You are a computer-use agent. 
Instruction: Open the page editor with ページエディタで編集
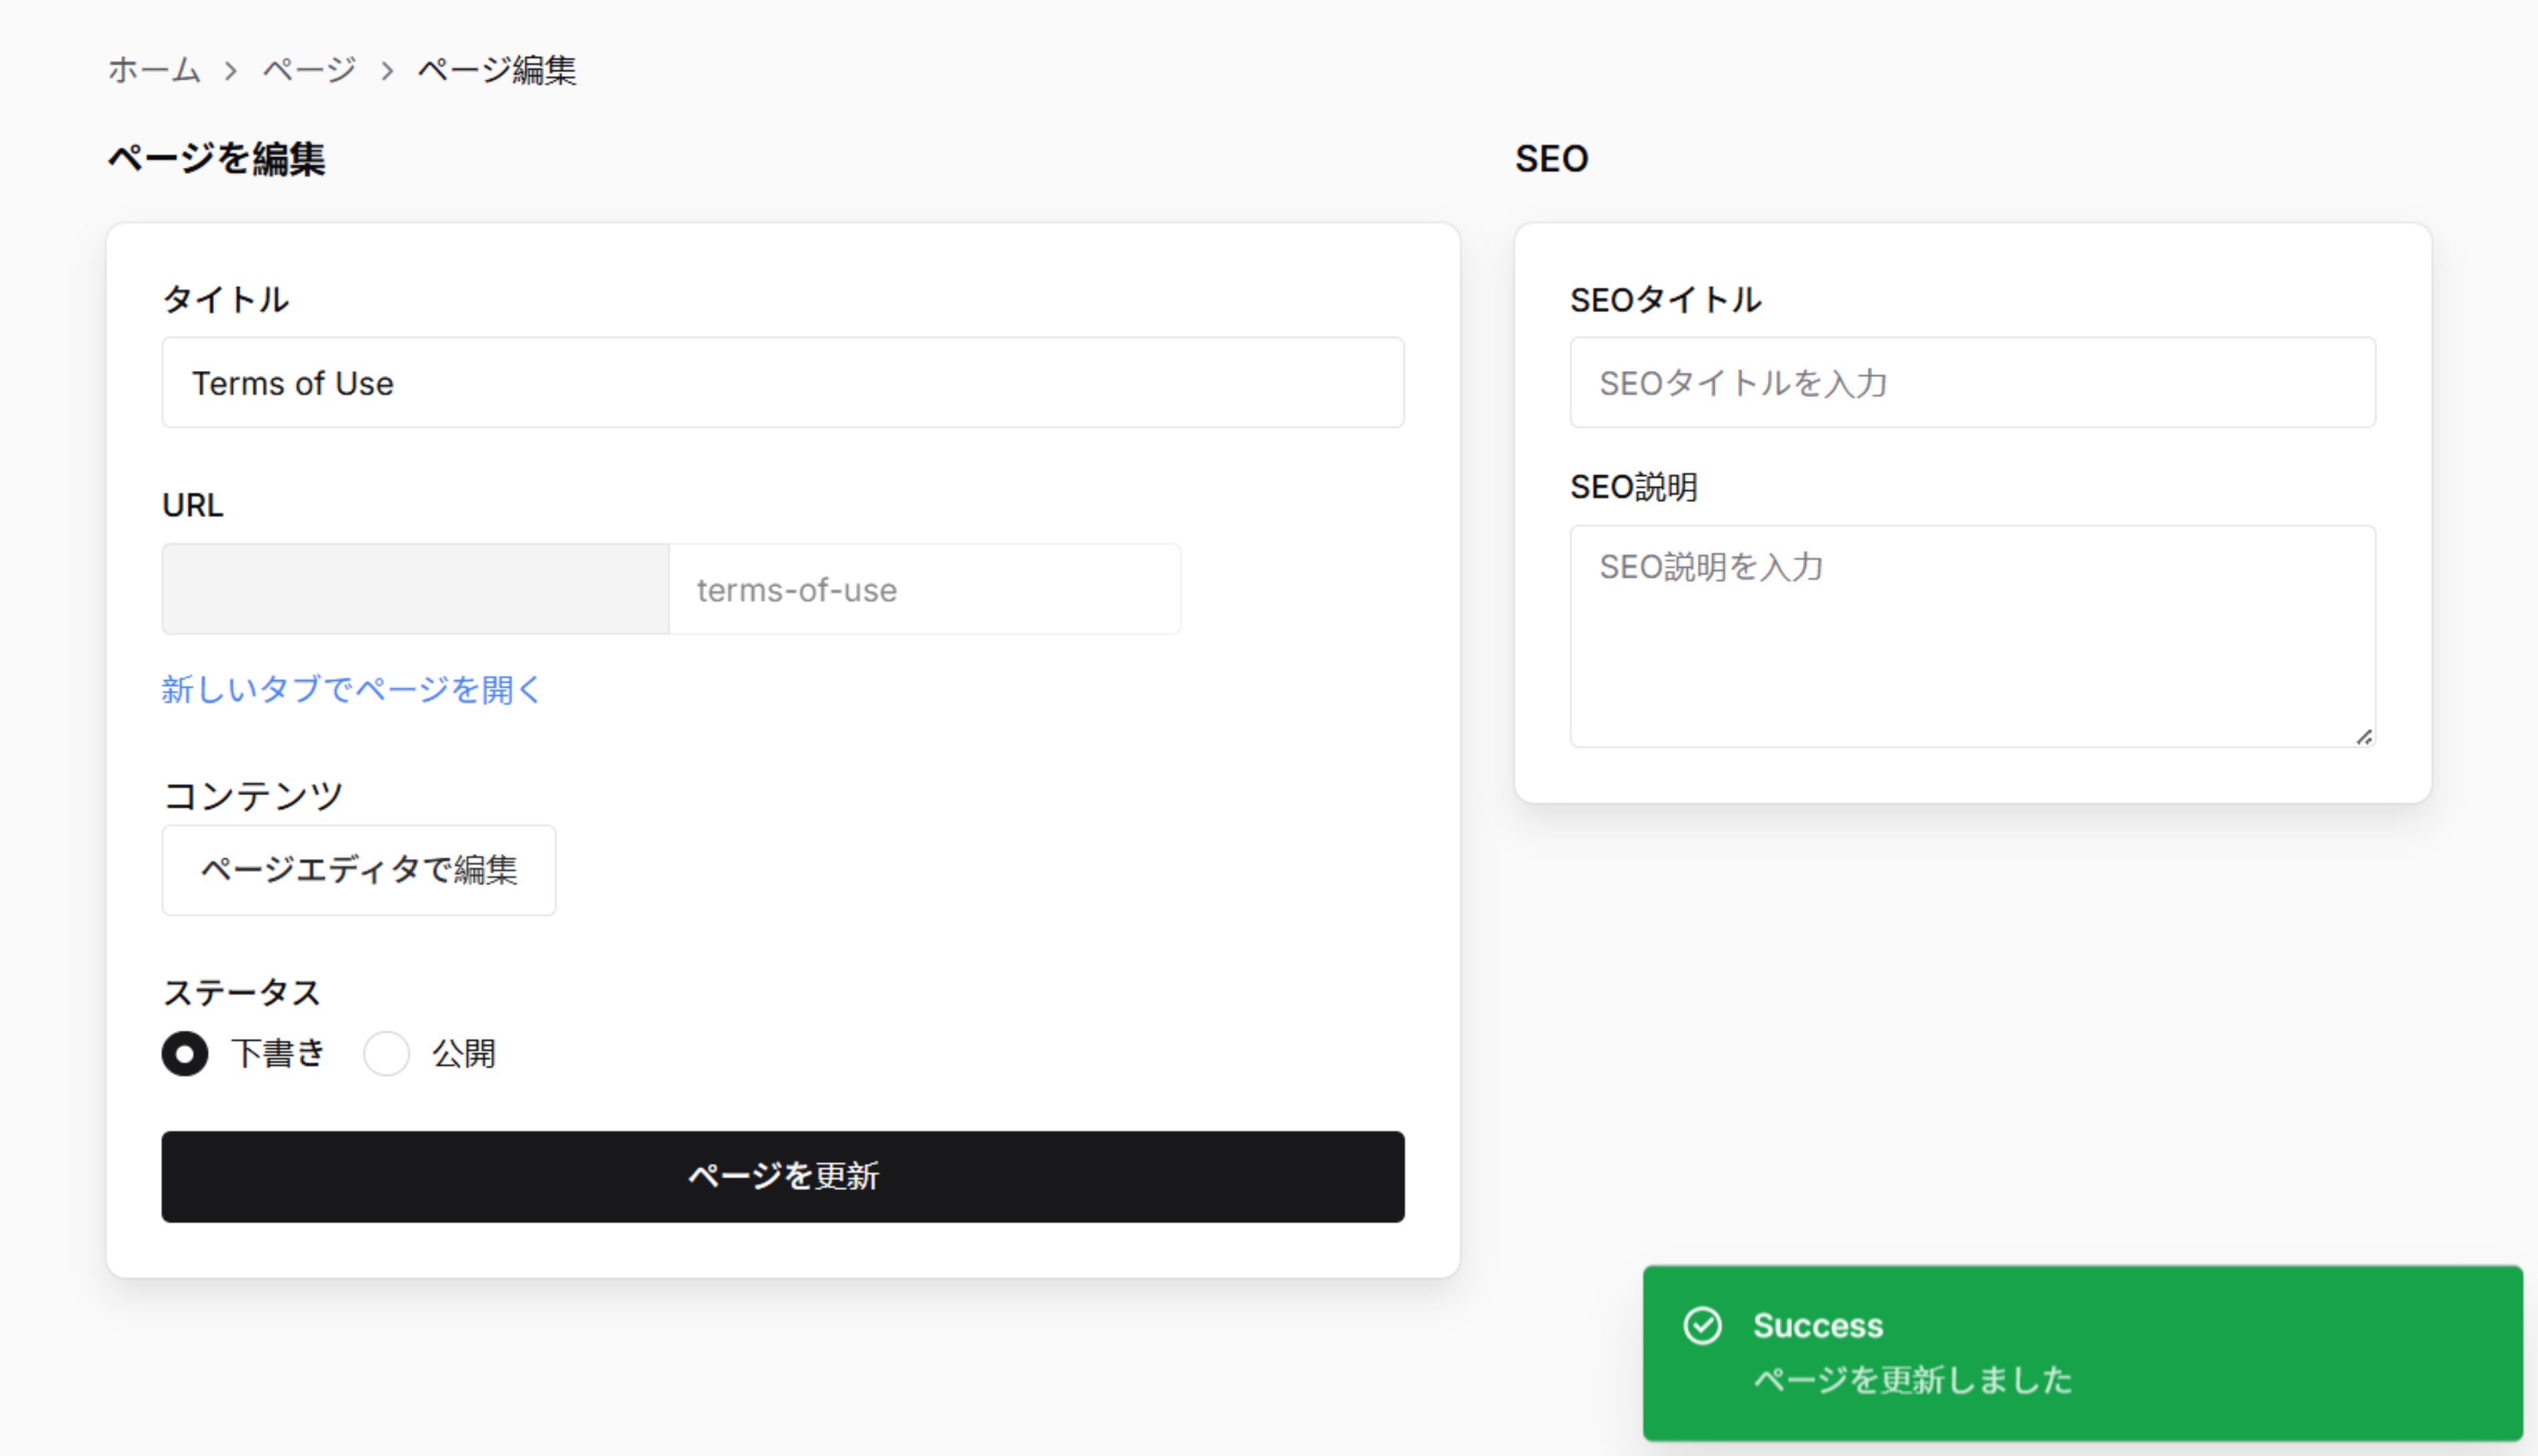(358, 870)
